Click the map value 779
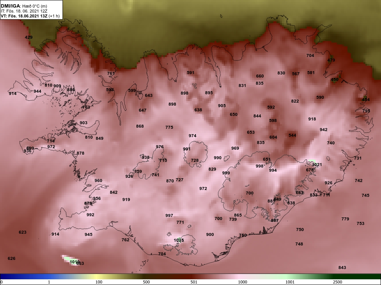Viewport: 381px width, 285px height. pyautogui.click(x=345, y=219)
